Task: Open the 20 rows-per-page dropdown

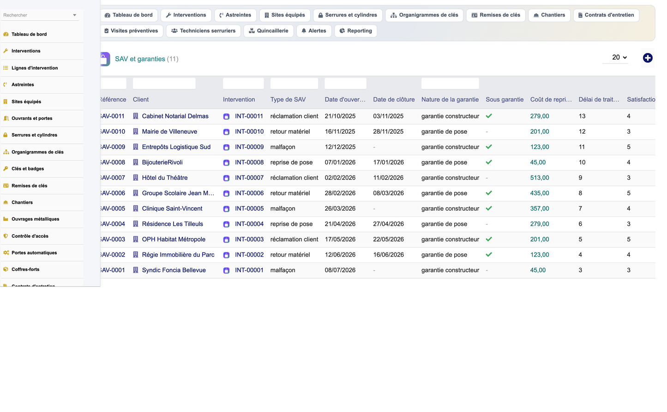Action: point(615,58)
